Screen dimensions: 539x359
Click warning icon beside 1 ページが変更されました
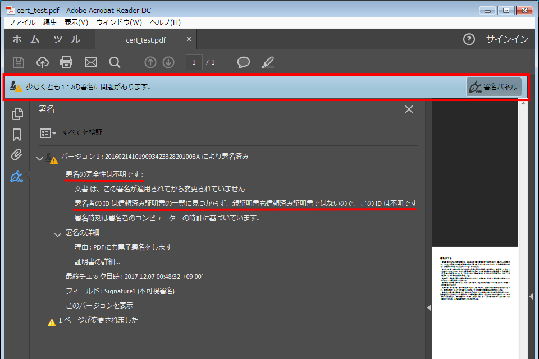[52, 322]
